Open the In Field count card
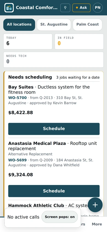Viewport: 107px width, 232px height. point(79,42)
